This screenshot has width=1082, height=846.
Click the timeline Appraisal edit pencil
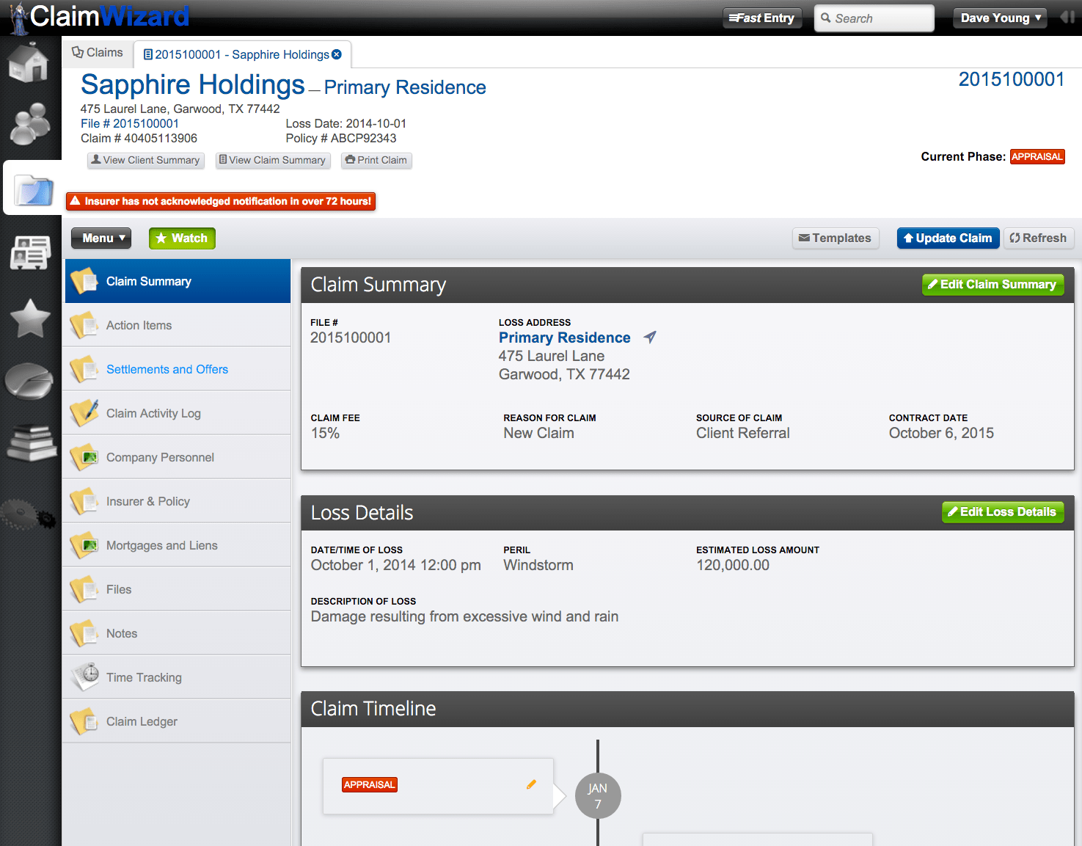[x=531, y=784]
